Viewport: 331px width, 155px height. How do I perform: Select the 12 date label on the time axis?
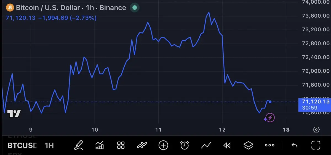click(222, 130)
